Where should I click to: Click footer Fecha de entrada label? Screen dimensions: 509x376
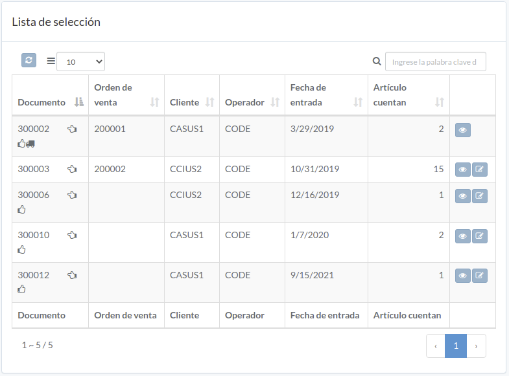pyautogui.click(x=325, y=315)
